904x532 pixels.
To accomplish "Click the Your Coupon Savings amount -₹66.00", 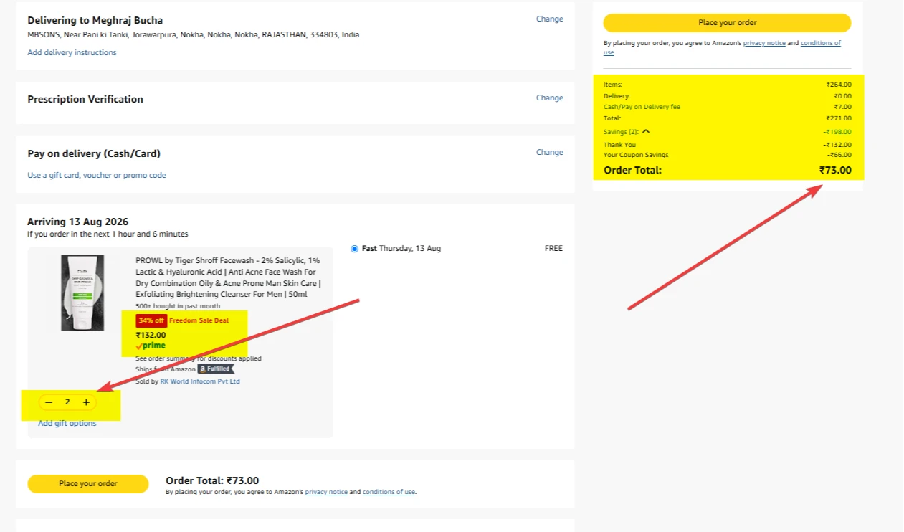I will tap(839, 155).
